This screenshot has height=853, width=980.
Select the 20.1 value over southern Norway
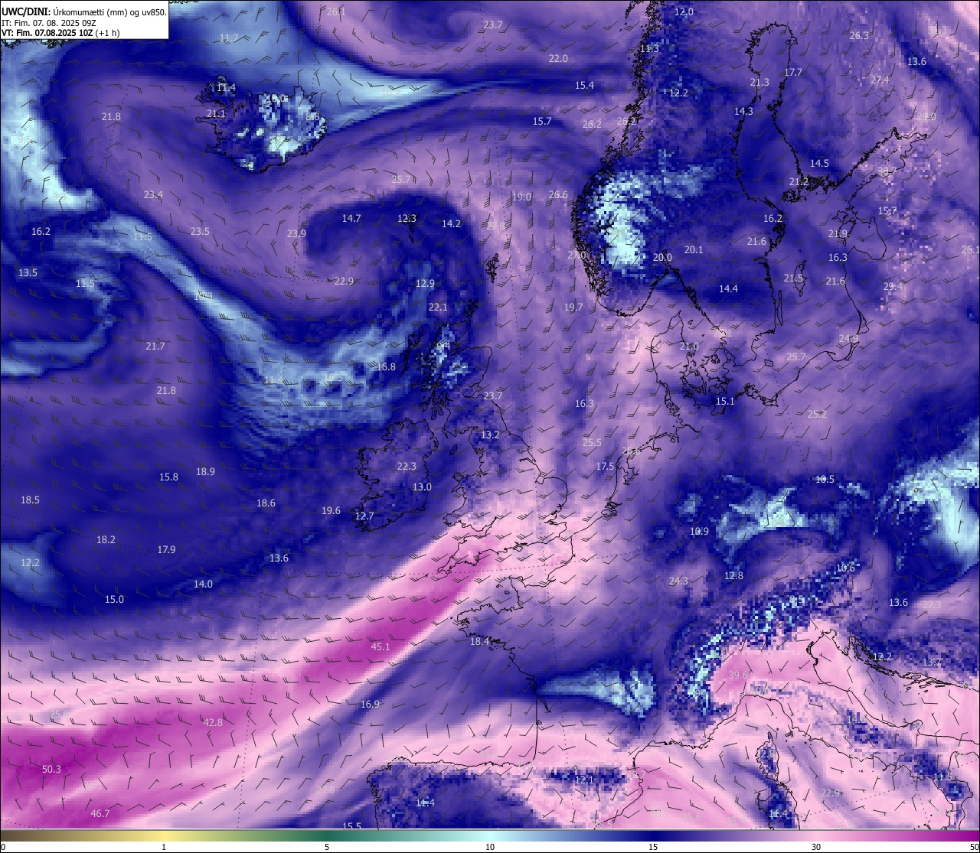pos(694,249)
